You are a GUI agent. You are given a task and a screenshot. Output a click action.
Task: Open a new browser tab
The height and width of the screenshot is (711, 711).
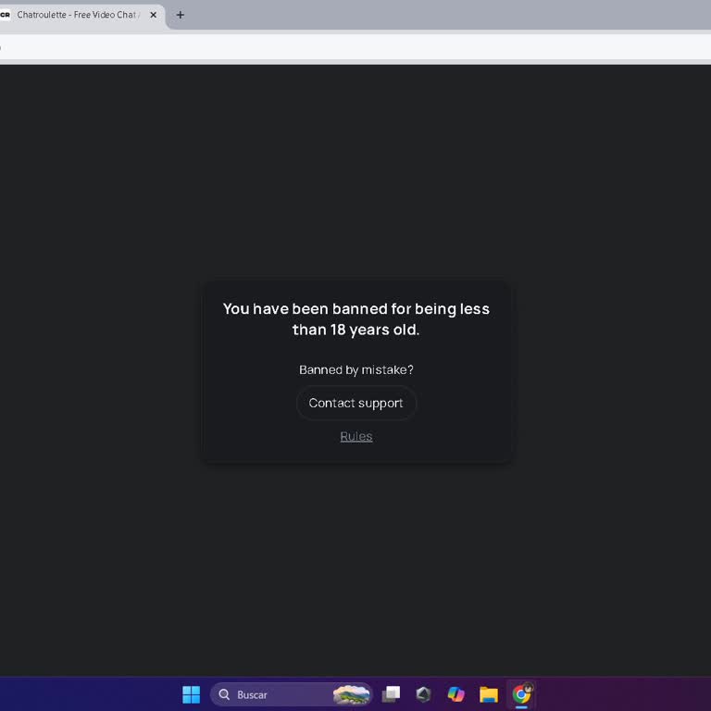tap(180, 15)
